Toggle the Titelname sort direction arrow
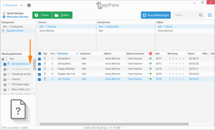 click(77, 54)
